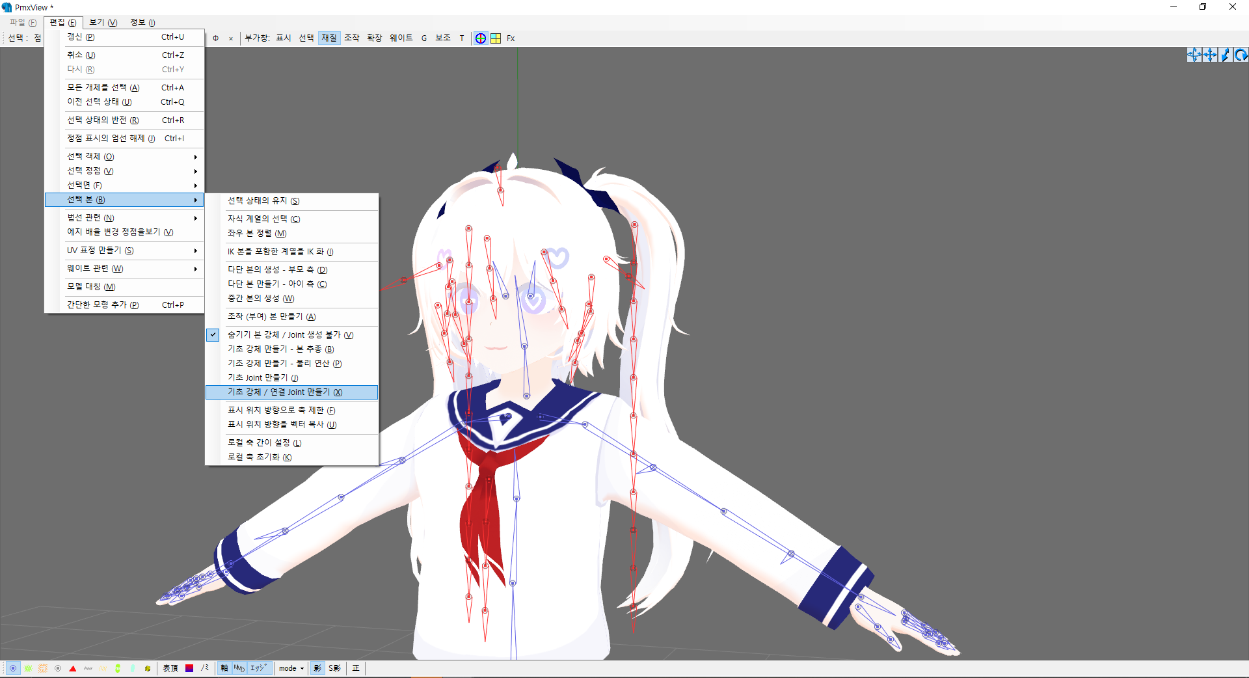Toggle the green hatched display icon
The width and height of the screenshot is (1249, 678).
click(28, 668)
